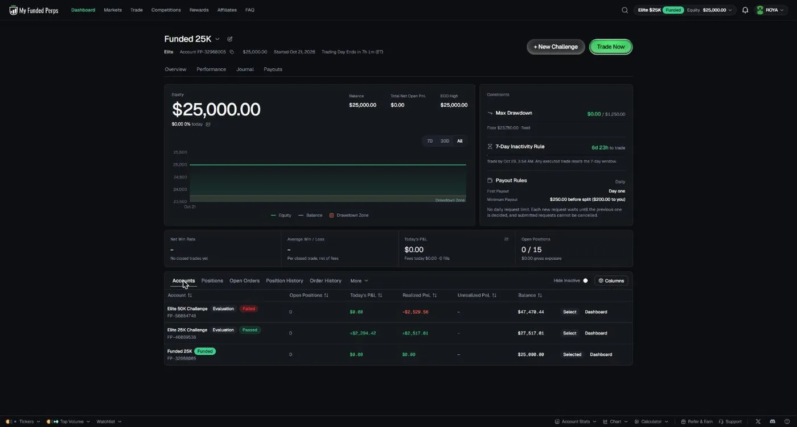
Task: Sort by Realized PnL column arrows
Action: coord(434,295)
